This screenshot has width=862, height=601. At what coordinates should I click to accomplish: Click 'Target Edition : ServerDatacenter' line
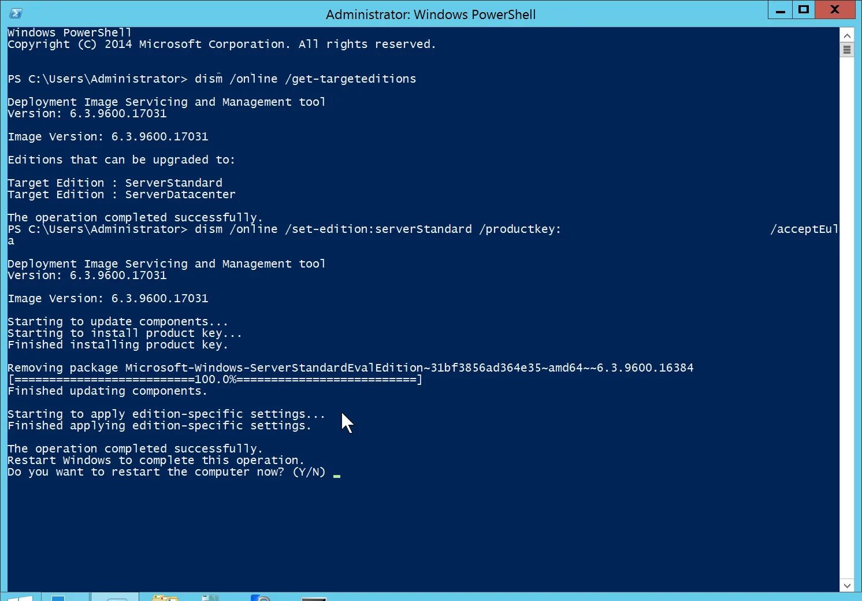[x=121, y=194]
